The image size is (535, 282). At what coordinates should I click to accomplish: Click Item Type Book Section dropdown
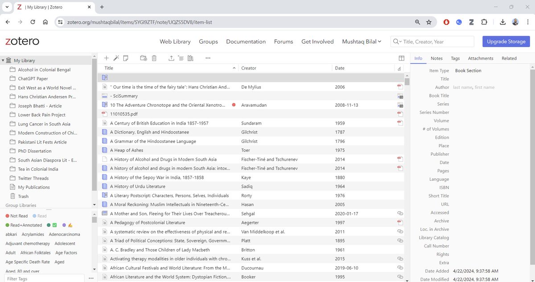pos(468,71)
